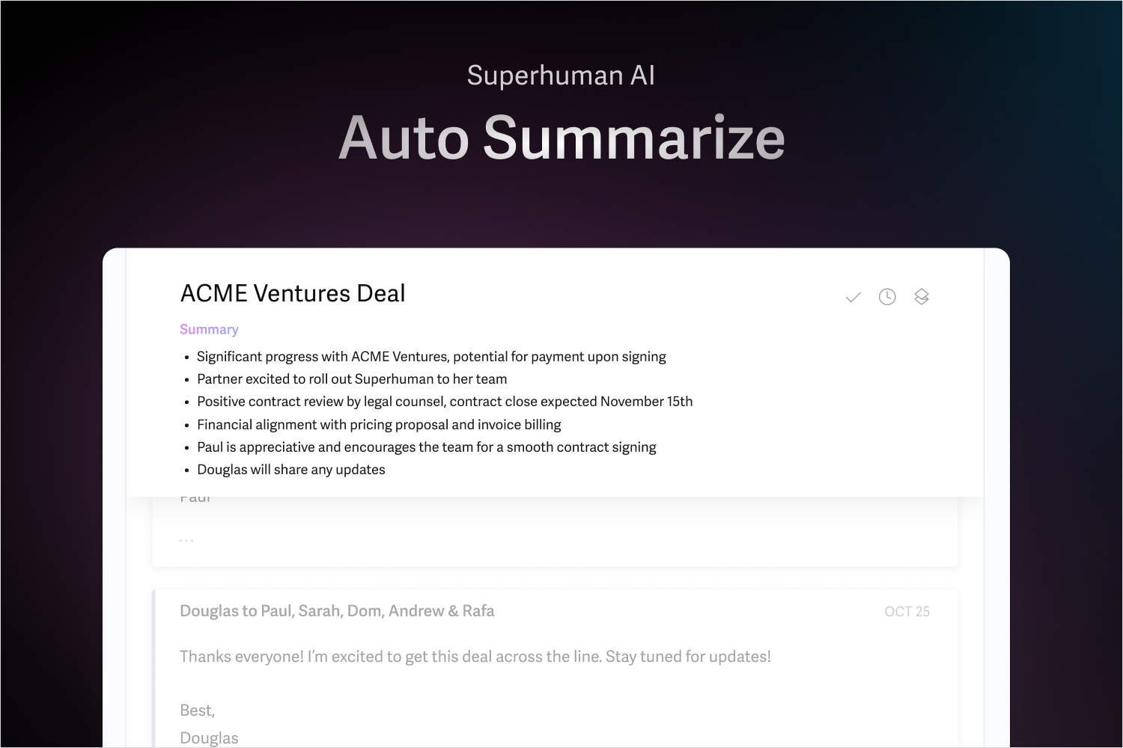The image size is (1123, 748).
Task: Toggle the Summary section visibility
Action: (x=209, y=329)
